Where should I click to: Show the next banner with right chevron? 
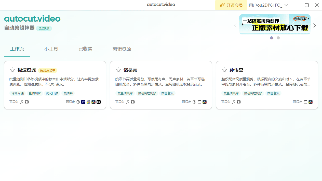(x=315, y=25)
